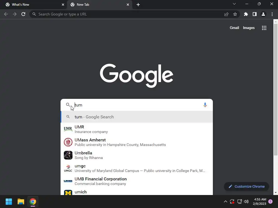
Task: Reload the current page
Action: (x=23, y=14)
